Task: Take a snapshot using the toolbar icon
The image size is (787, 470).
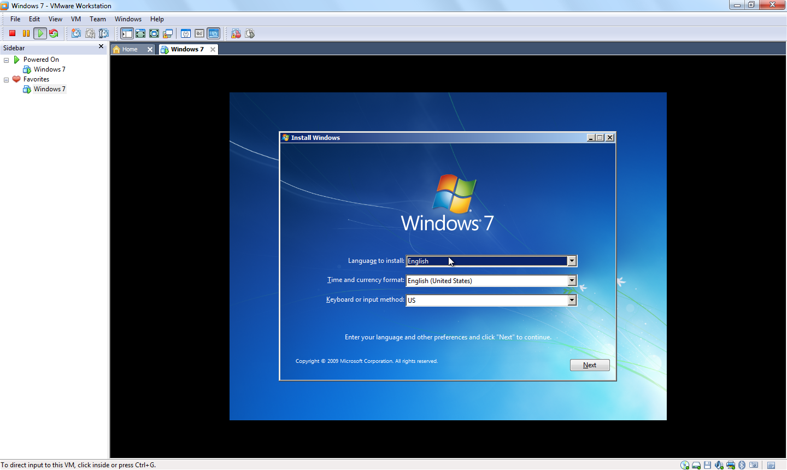Action: [x=76, y=33]
